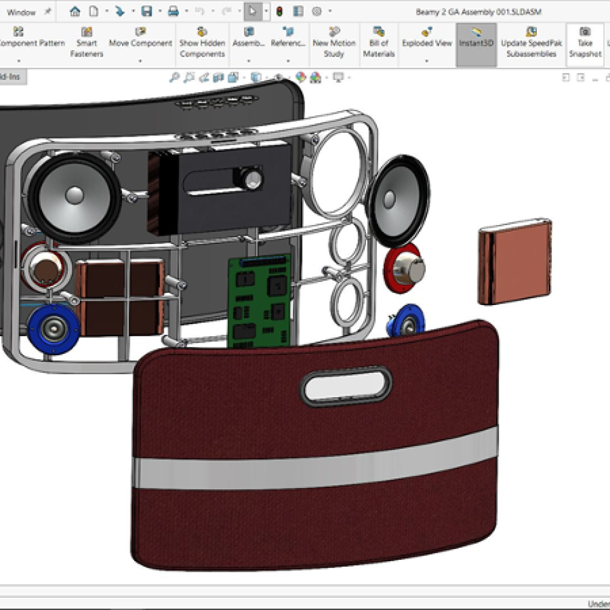Click the Zoom to Fit magnifier icon
Screen dimensions: 610x610
click(174, 77)
